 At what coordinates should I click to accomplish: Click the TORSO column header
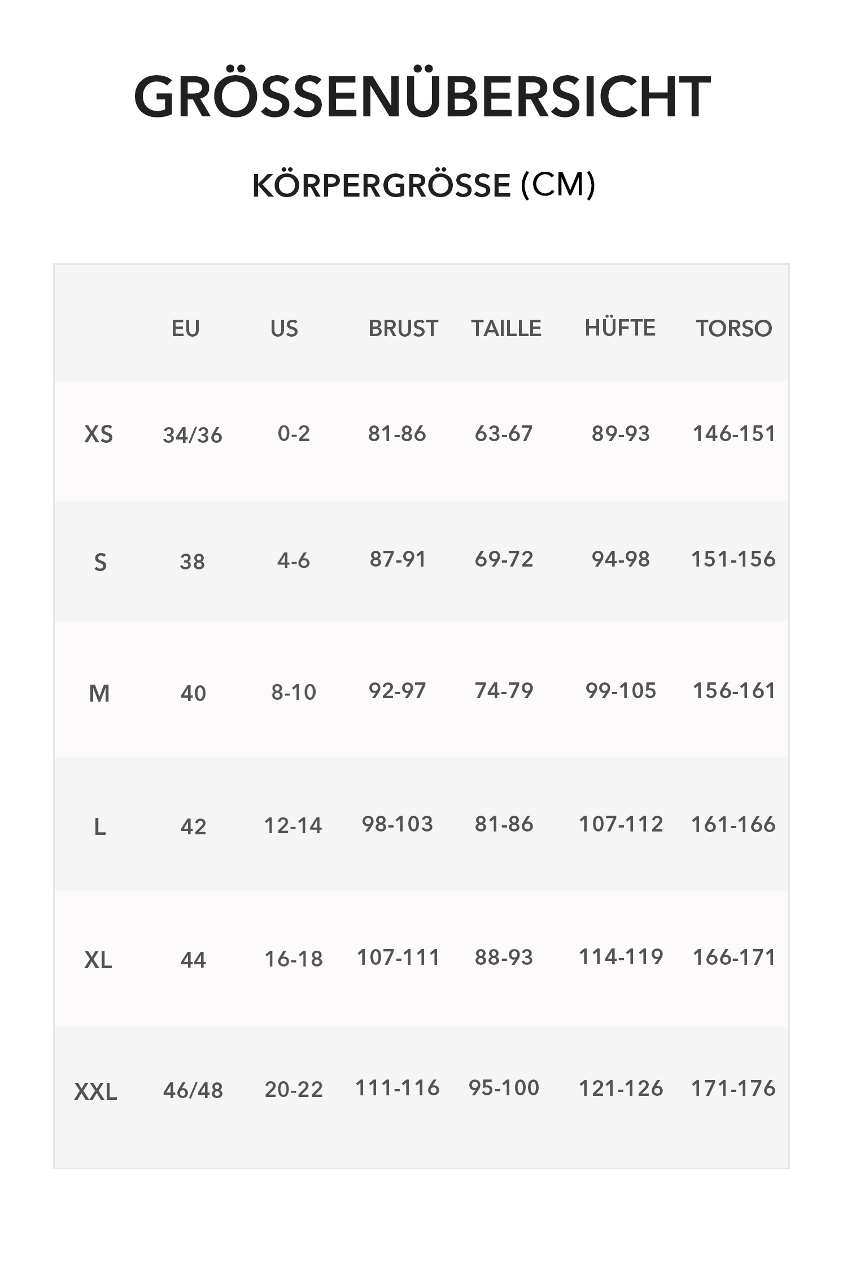[734, 328]
